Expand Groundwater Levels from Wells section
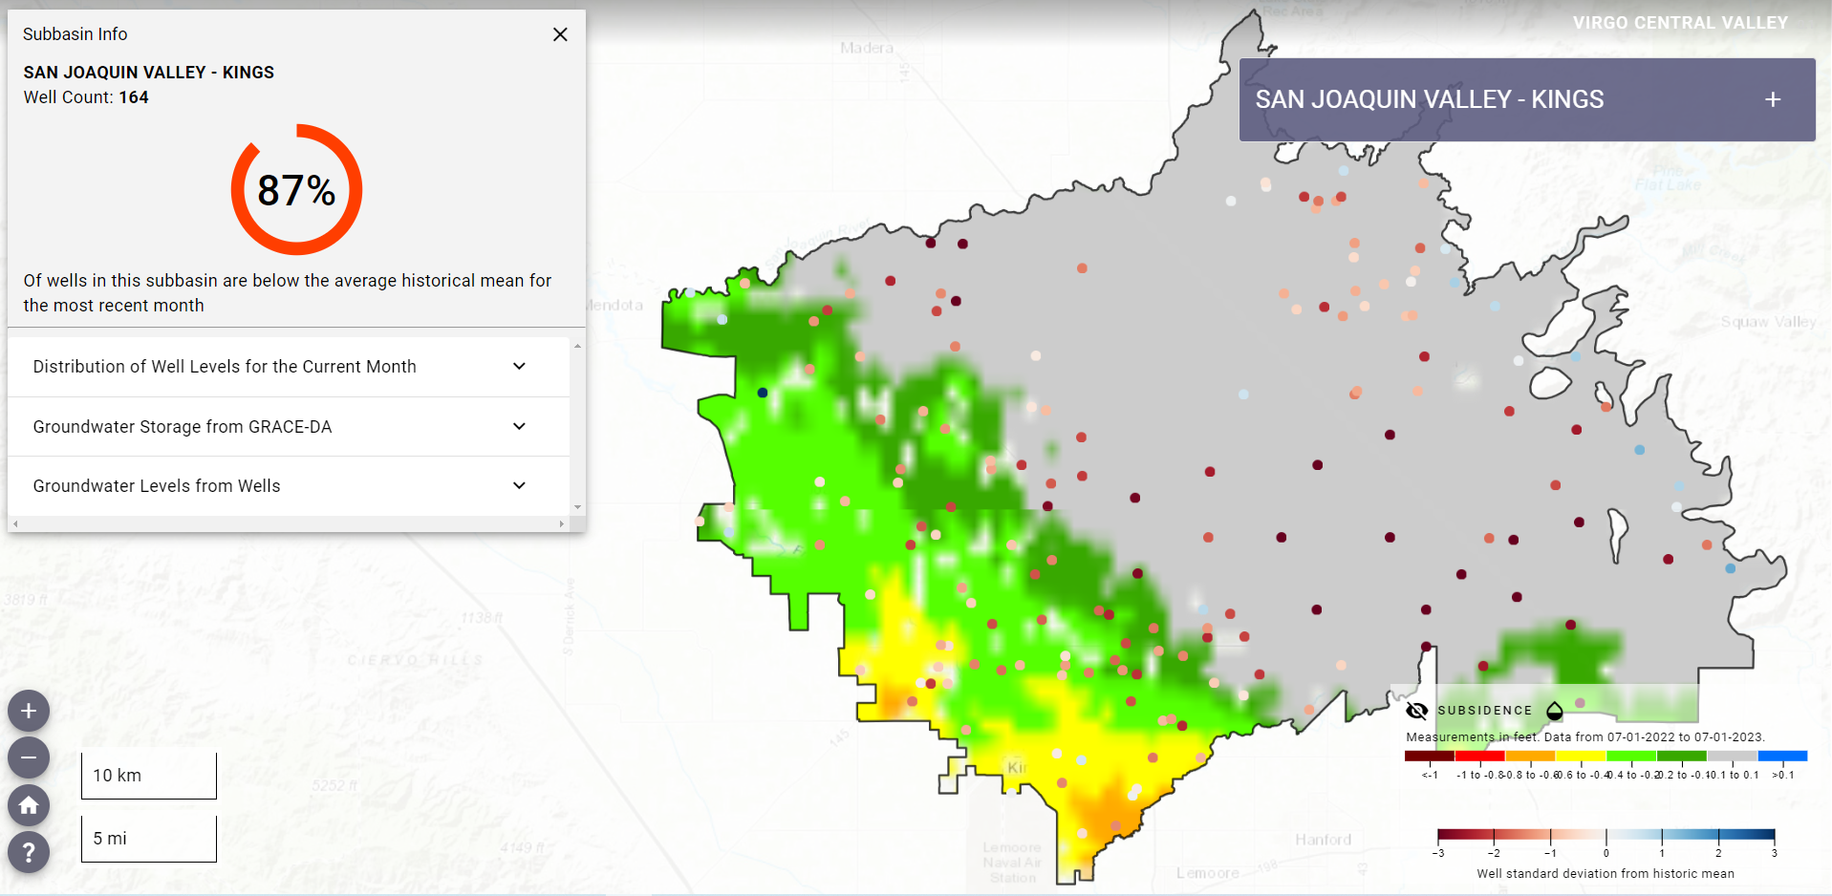This screenshot has width=1832, height=896. click(289, 486)
